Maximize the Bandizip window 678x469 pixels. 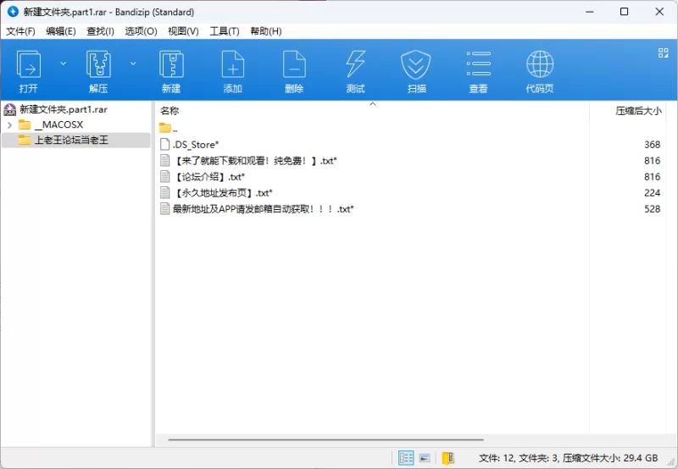coord(624,12)
